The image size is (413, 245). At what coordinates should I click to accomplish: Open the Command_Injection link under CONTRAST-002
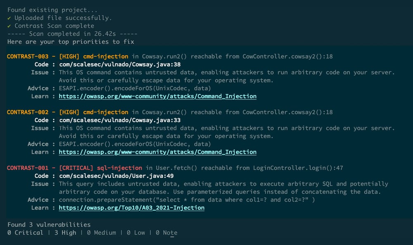(157, 152)
